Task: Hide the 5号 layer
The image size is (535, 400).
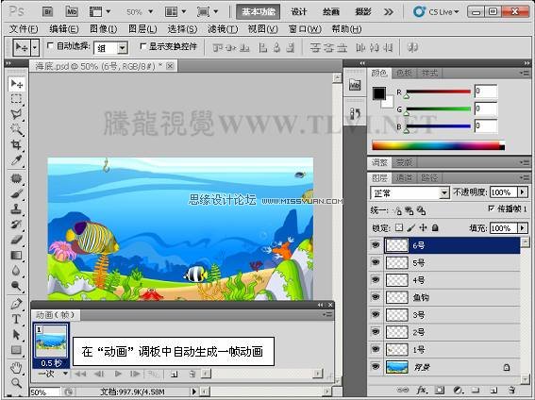Action: coord(376,262)
